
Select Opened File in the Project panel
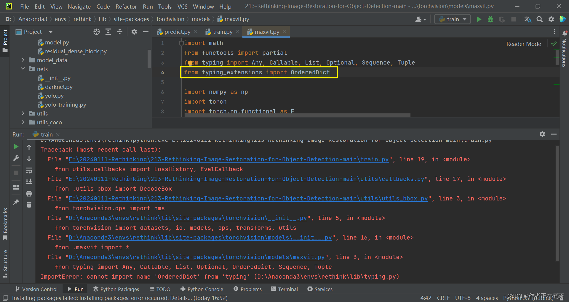coord(96,32)
